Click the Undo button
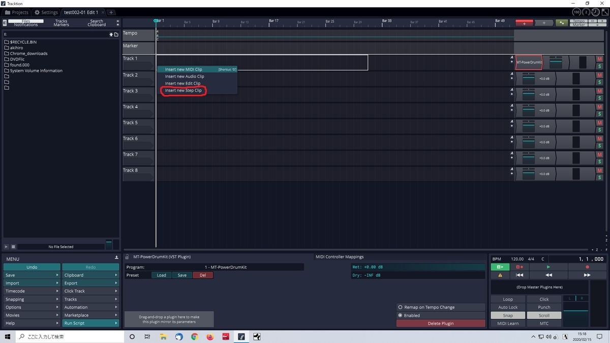The width and height of the screenshot is (610, 343). (32, 267)
